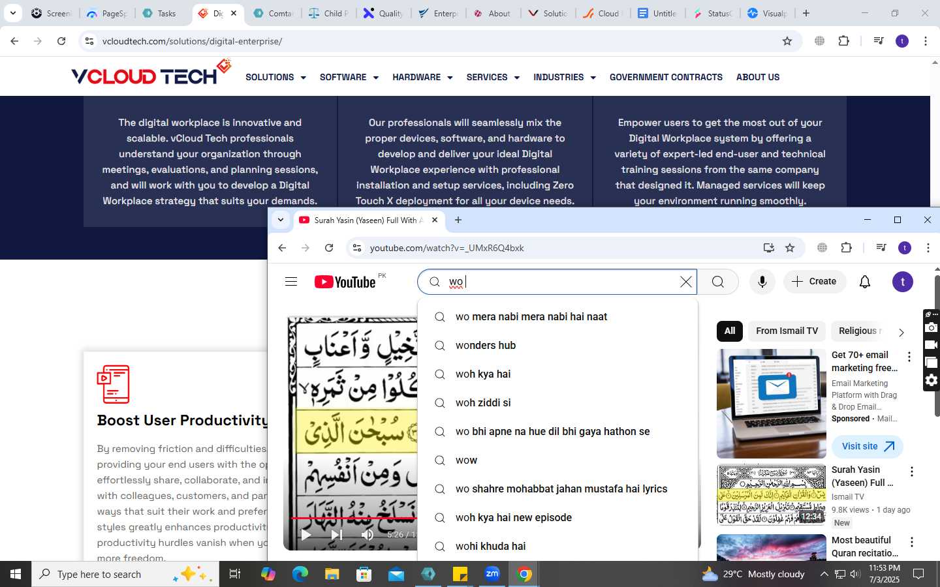Go back in the YouTube window
Image resolution: width=940 pixels, height=587 pixels.
pos(282,248)
